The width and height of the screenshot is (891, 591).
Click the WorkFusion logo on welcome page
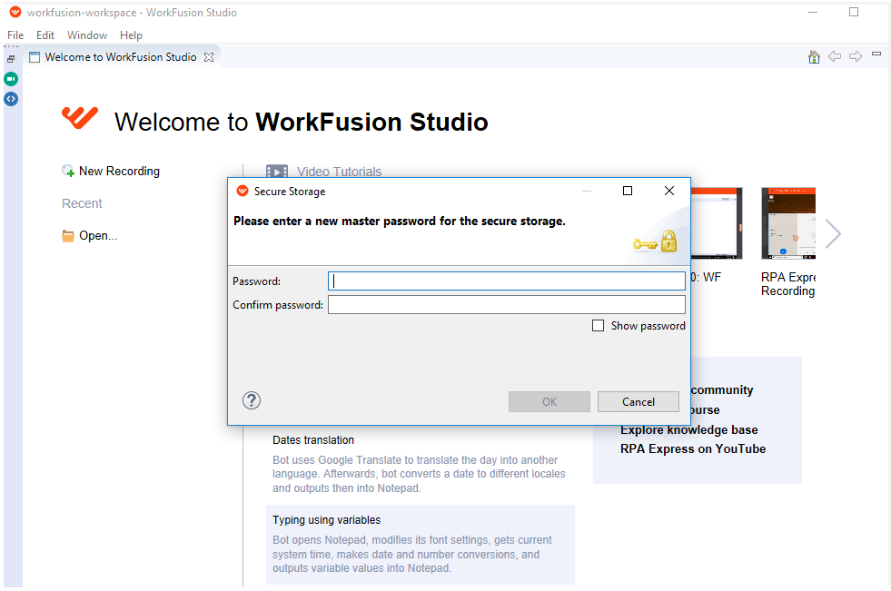coord(80,118)
